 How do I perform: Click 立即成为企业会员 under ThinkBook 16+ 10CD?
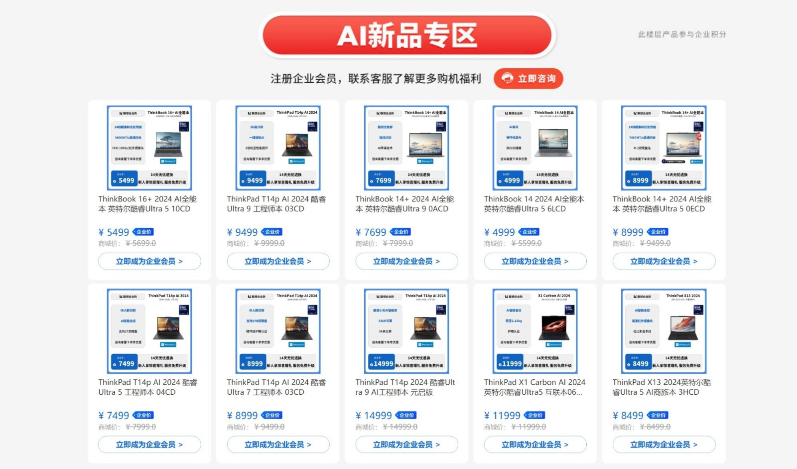149,261
